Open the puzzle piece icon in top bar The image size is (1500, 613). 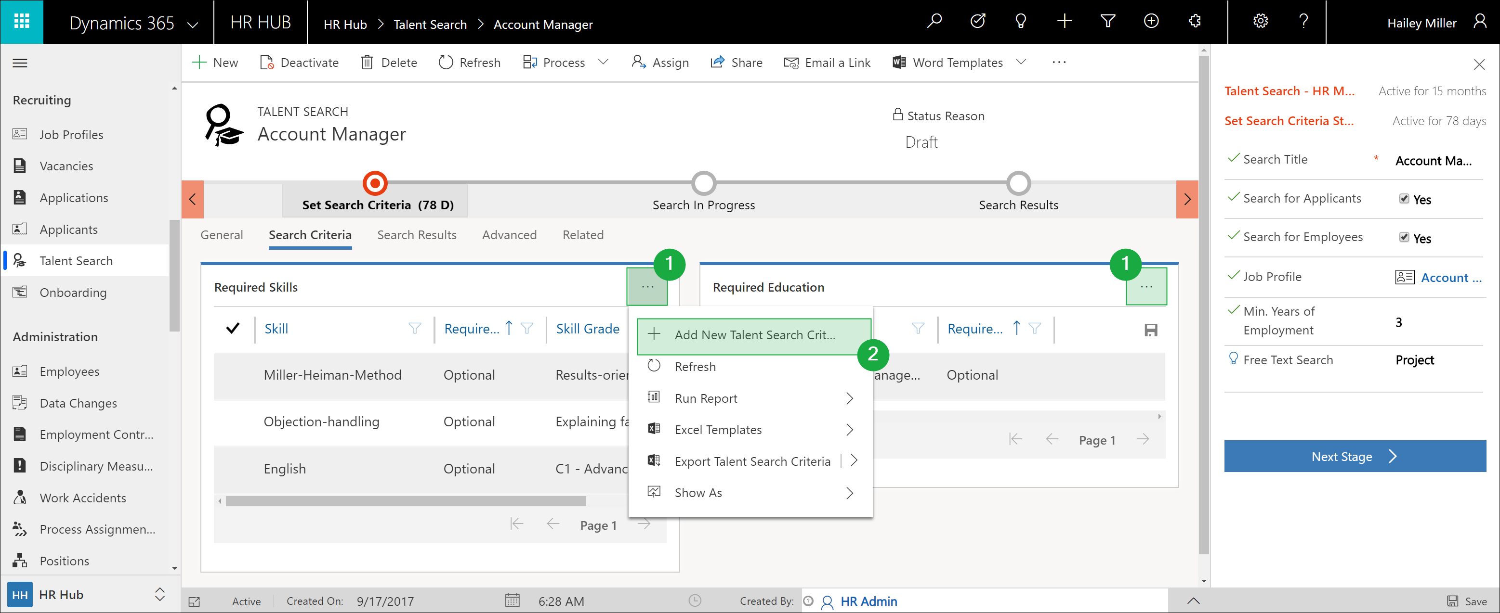coord(1194,22)
